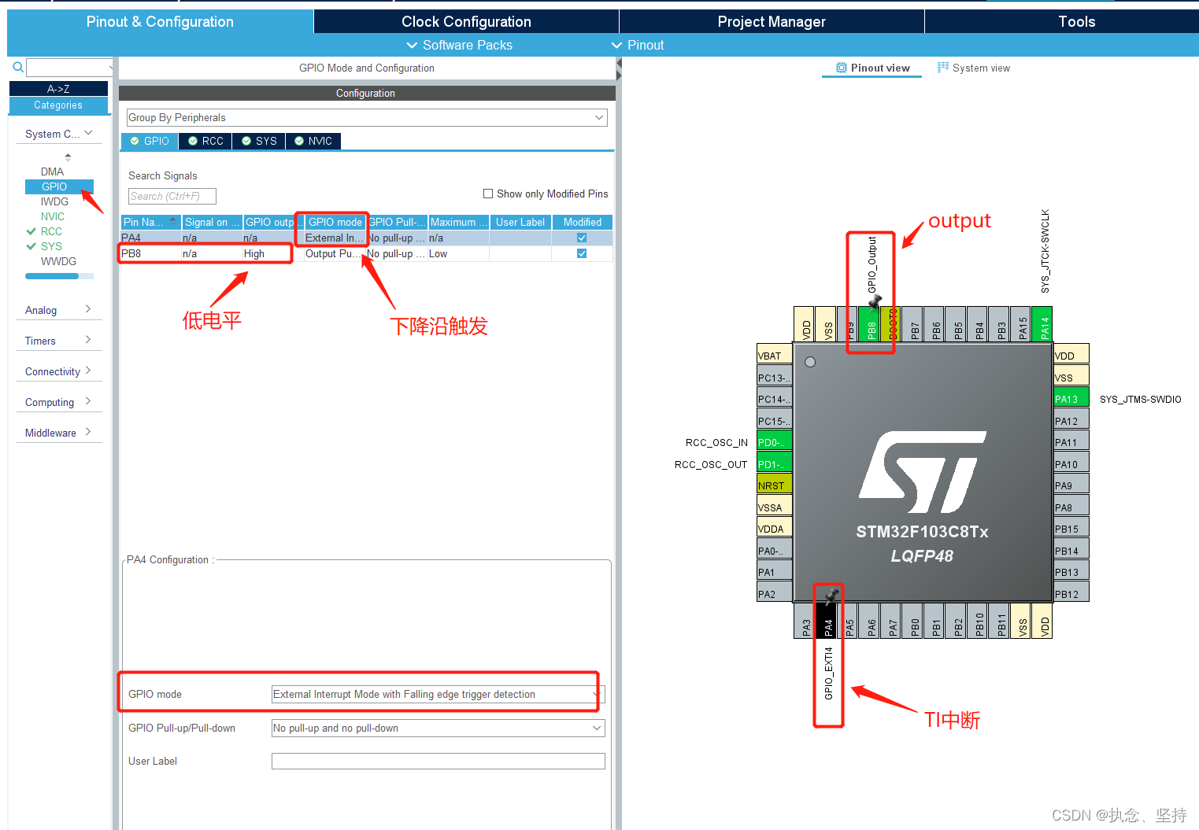The width and height of the screenshot is (1199, 830).
Task: Open the GPIO mode dropdown
Action: 438,694
